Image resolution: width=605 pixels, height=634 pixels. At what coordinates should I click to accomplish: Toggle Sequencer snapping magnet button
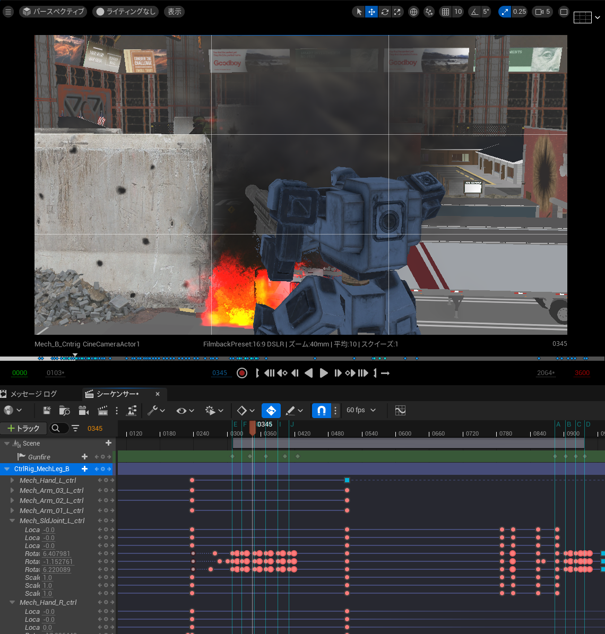pos(322,411)
